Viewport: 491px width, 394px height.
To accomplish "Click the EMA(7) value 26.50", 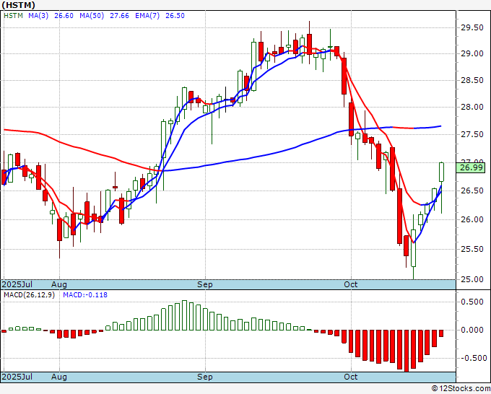I will coord(175,16).
